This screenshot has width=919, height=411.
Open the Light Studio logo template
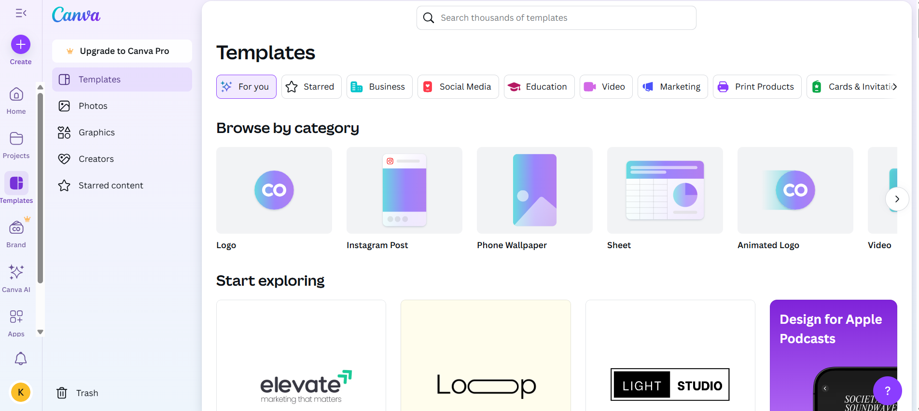click(670, 356)
